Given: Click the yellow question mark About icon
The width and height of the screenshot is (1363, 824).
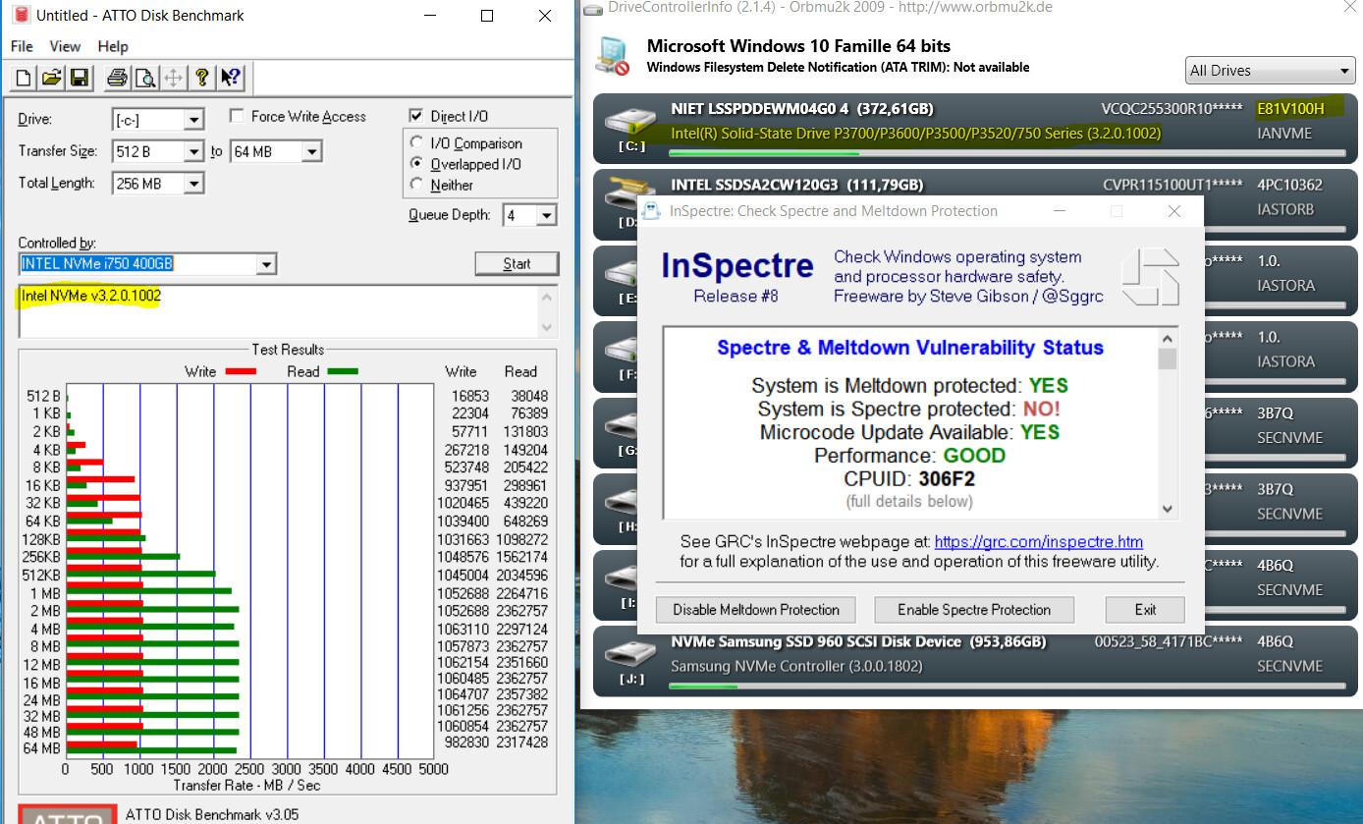Looking at the screenshot, I should 202,78.
